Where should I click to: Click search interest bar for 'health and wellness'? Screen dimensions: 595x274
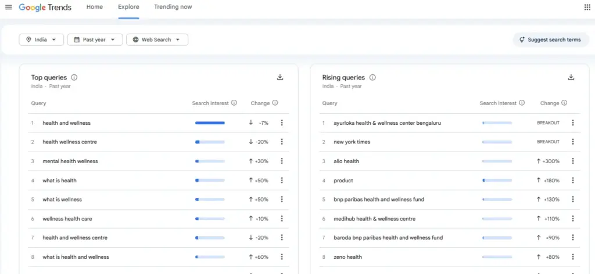click(210, 123)
